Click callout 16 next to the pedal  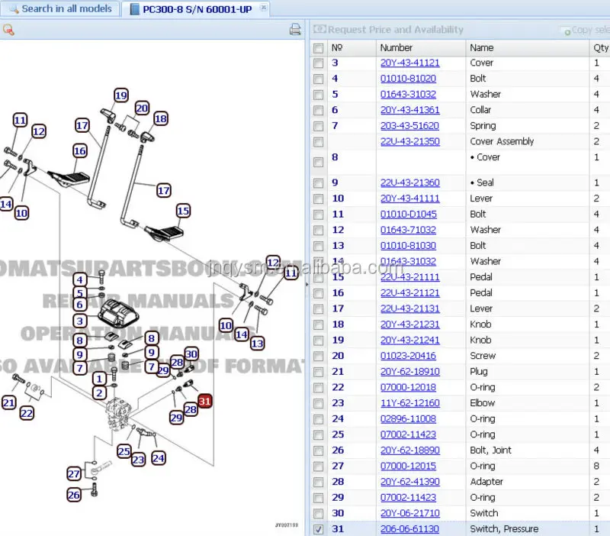80,151
